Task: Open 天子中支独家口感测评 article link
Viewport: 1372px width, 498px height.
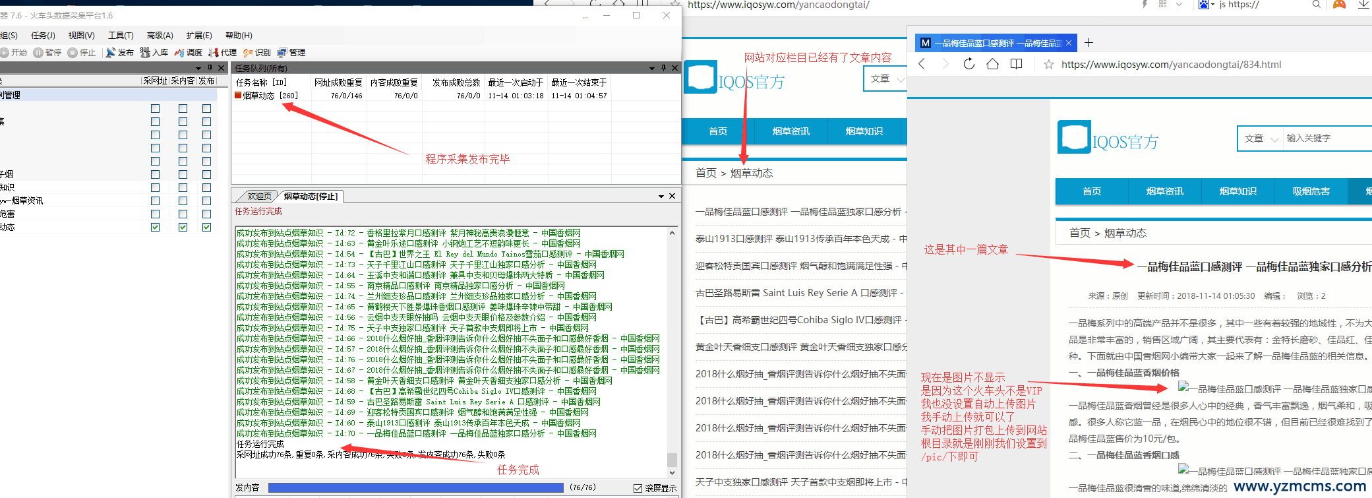Action: click(801, 482)
